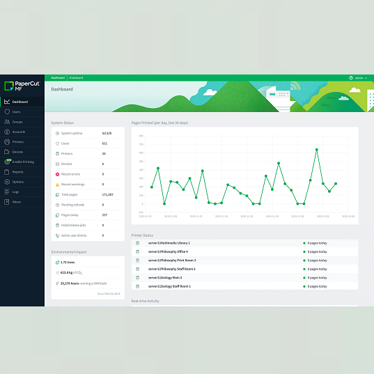Click the Enable Printing icon
The image size is (374, 374).
[x=8, y=162]
